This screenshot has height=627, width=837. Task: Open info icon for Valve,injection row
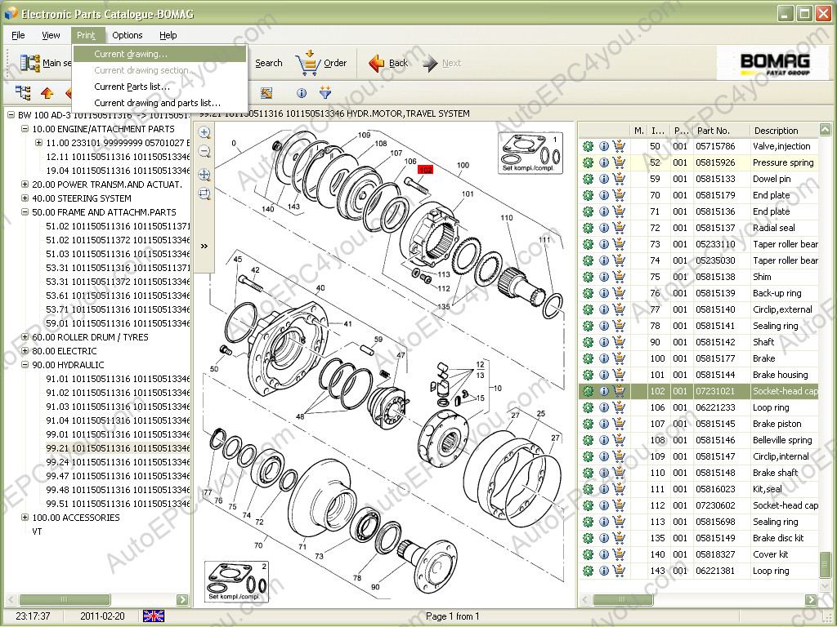coord(604,146)
